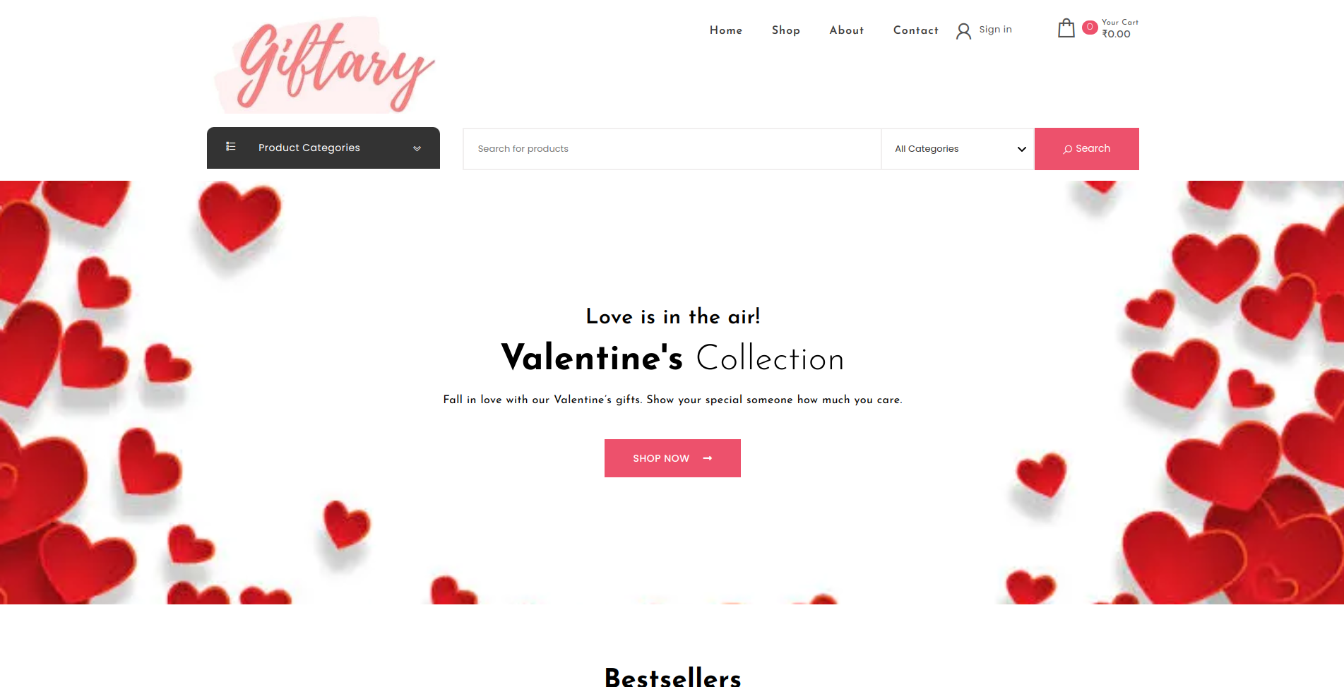
Task: Click the Sign in link
Action: click(995, 30)
